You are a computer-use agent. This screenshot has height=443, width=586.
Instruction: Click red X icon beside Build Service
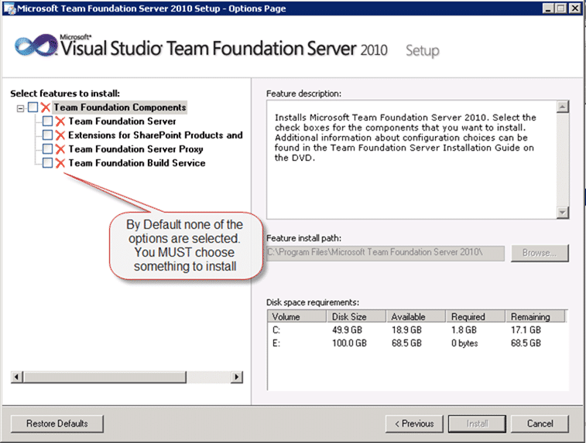point(60,163)
